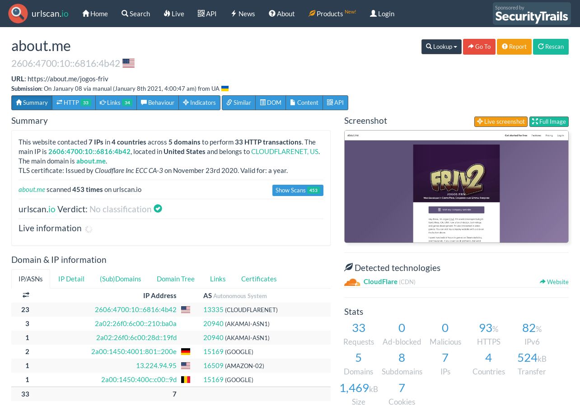
Task: Open the Behaviour tab
Action: pyautogui.click(x=157, y=103)
